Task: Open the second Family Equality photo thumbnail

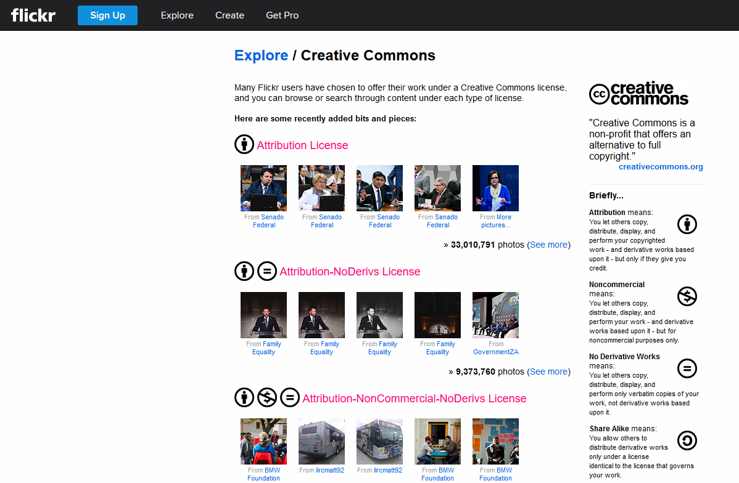Action: pyautogui.click(x=321, y=315)
